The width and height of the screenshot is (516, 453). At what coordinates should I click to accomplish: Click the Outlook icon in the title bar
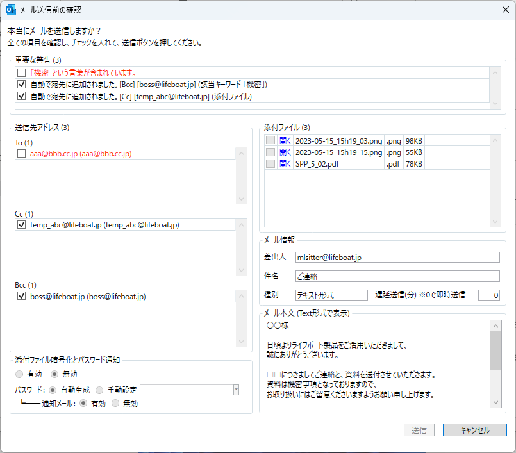coord(11,10)
